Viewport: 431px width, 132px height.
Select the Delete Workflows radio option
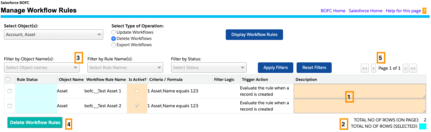114,39
